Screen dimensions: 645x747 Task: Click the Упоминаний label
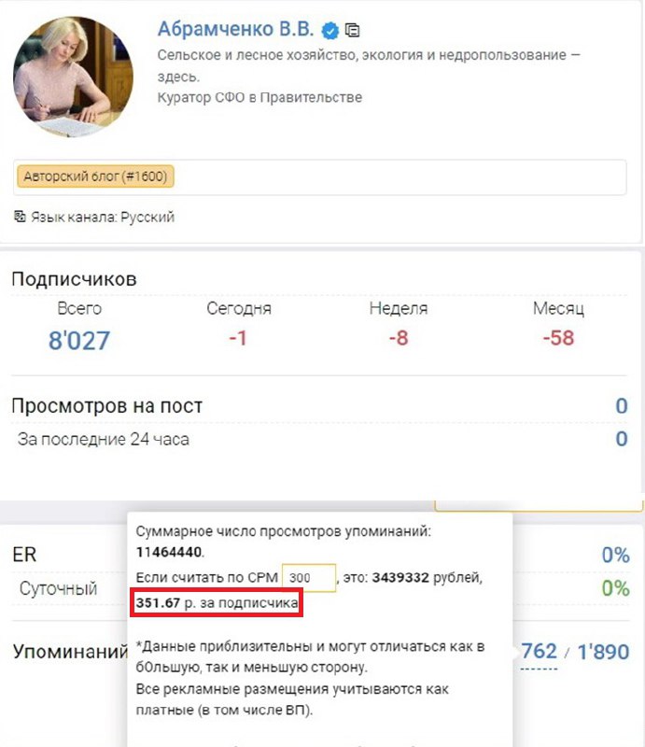point(71,651)
